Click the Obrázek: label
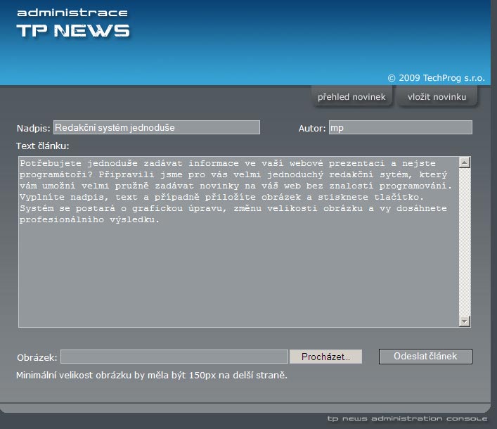This screenshot has height=429, width=497. click(37, 358)
